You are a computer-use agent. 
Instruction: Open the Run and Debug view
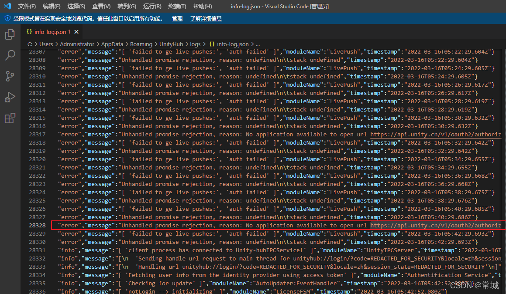click(10, 97)
